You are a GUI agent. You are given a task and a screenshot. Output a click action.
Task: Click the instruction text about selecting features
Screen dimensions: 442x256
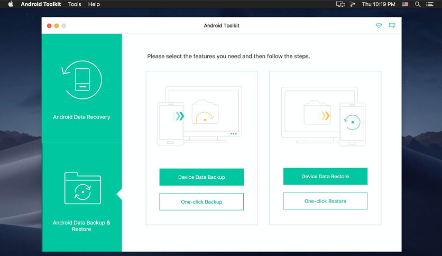point(228,57)
